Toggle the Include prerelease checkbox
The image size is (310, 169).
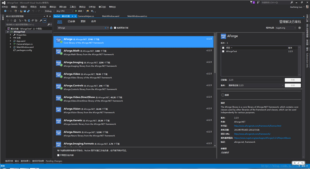[x=115, y=28]
